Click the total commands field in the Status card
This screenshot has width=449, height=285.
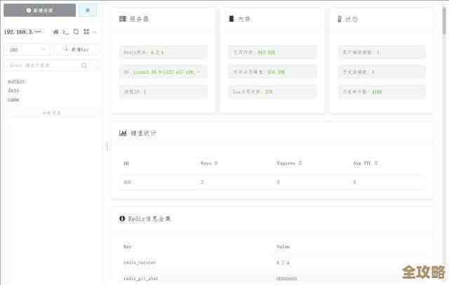[x=382, y=92]
